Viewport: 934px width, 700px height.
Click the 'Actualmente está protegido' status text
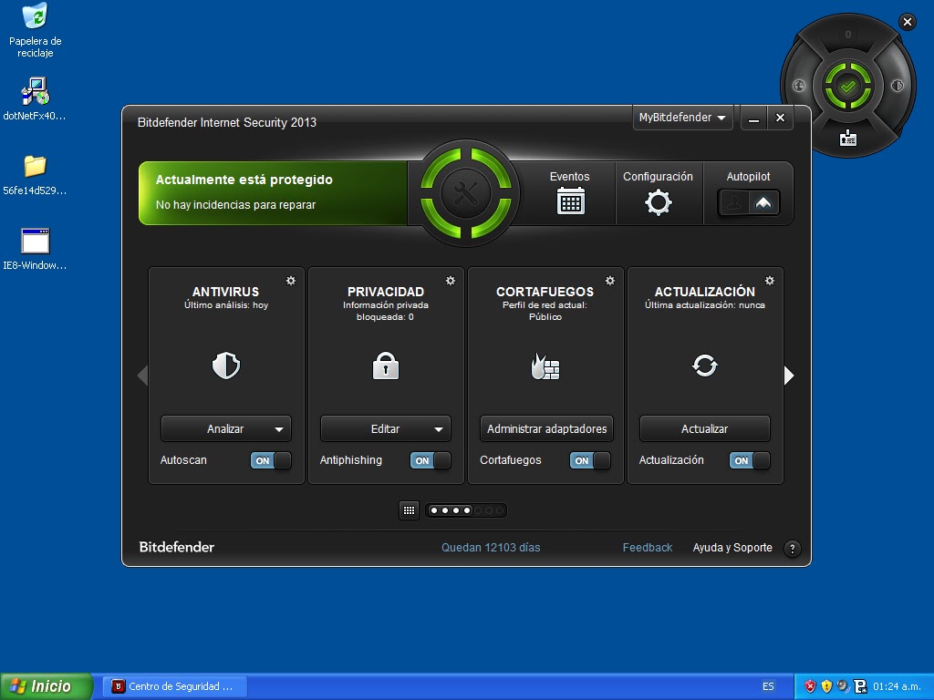click(244, 180)
